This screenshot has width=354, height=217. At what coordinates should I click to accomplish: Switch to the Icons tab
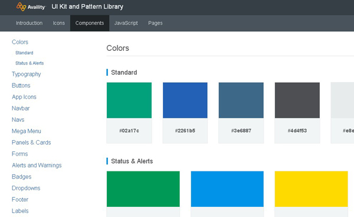pos(58,23)
